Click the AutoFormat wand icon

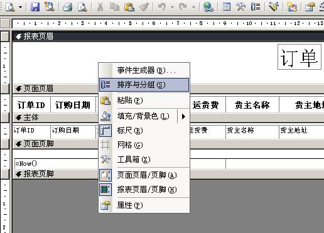coord(274,7)
